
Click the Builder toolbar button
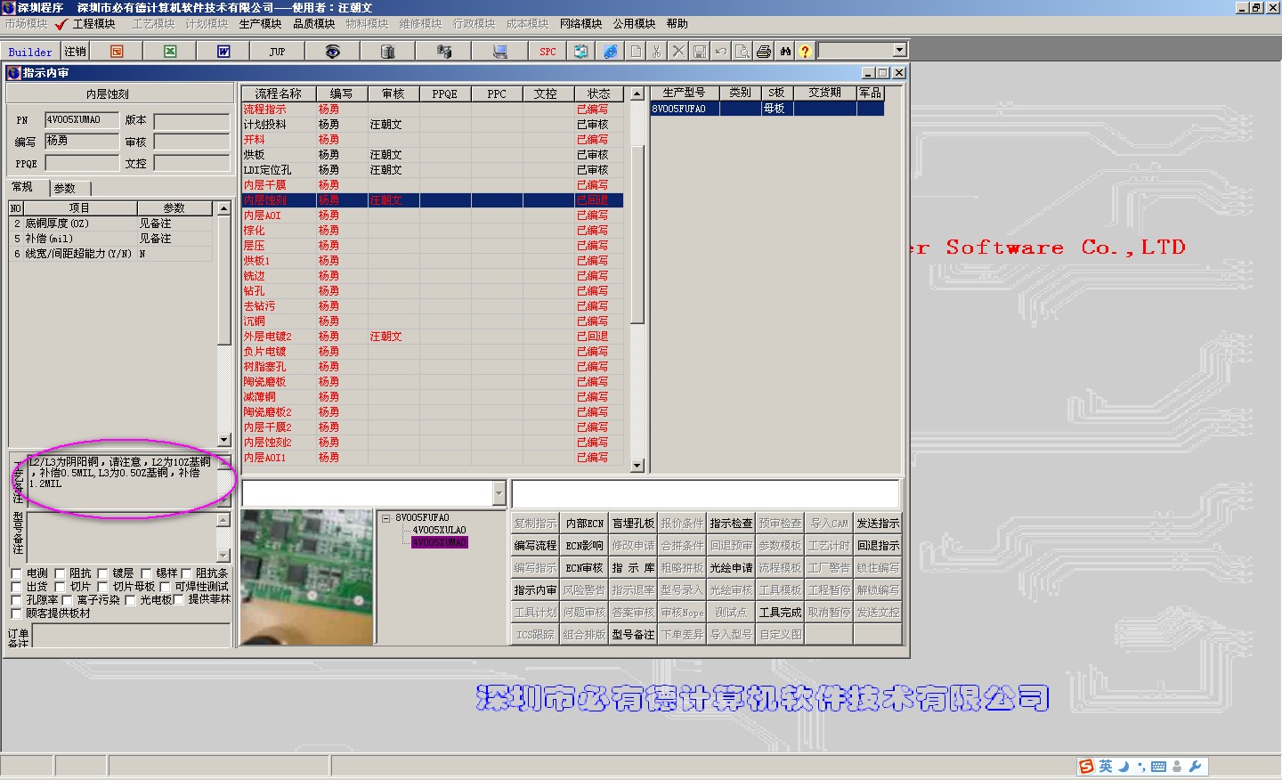[30, 52]
